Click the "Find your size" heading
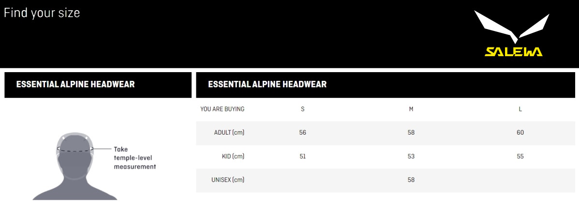Image resolution: width=579 pixels, height=214 pixels. (x=42, y=13)
